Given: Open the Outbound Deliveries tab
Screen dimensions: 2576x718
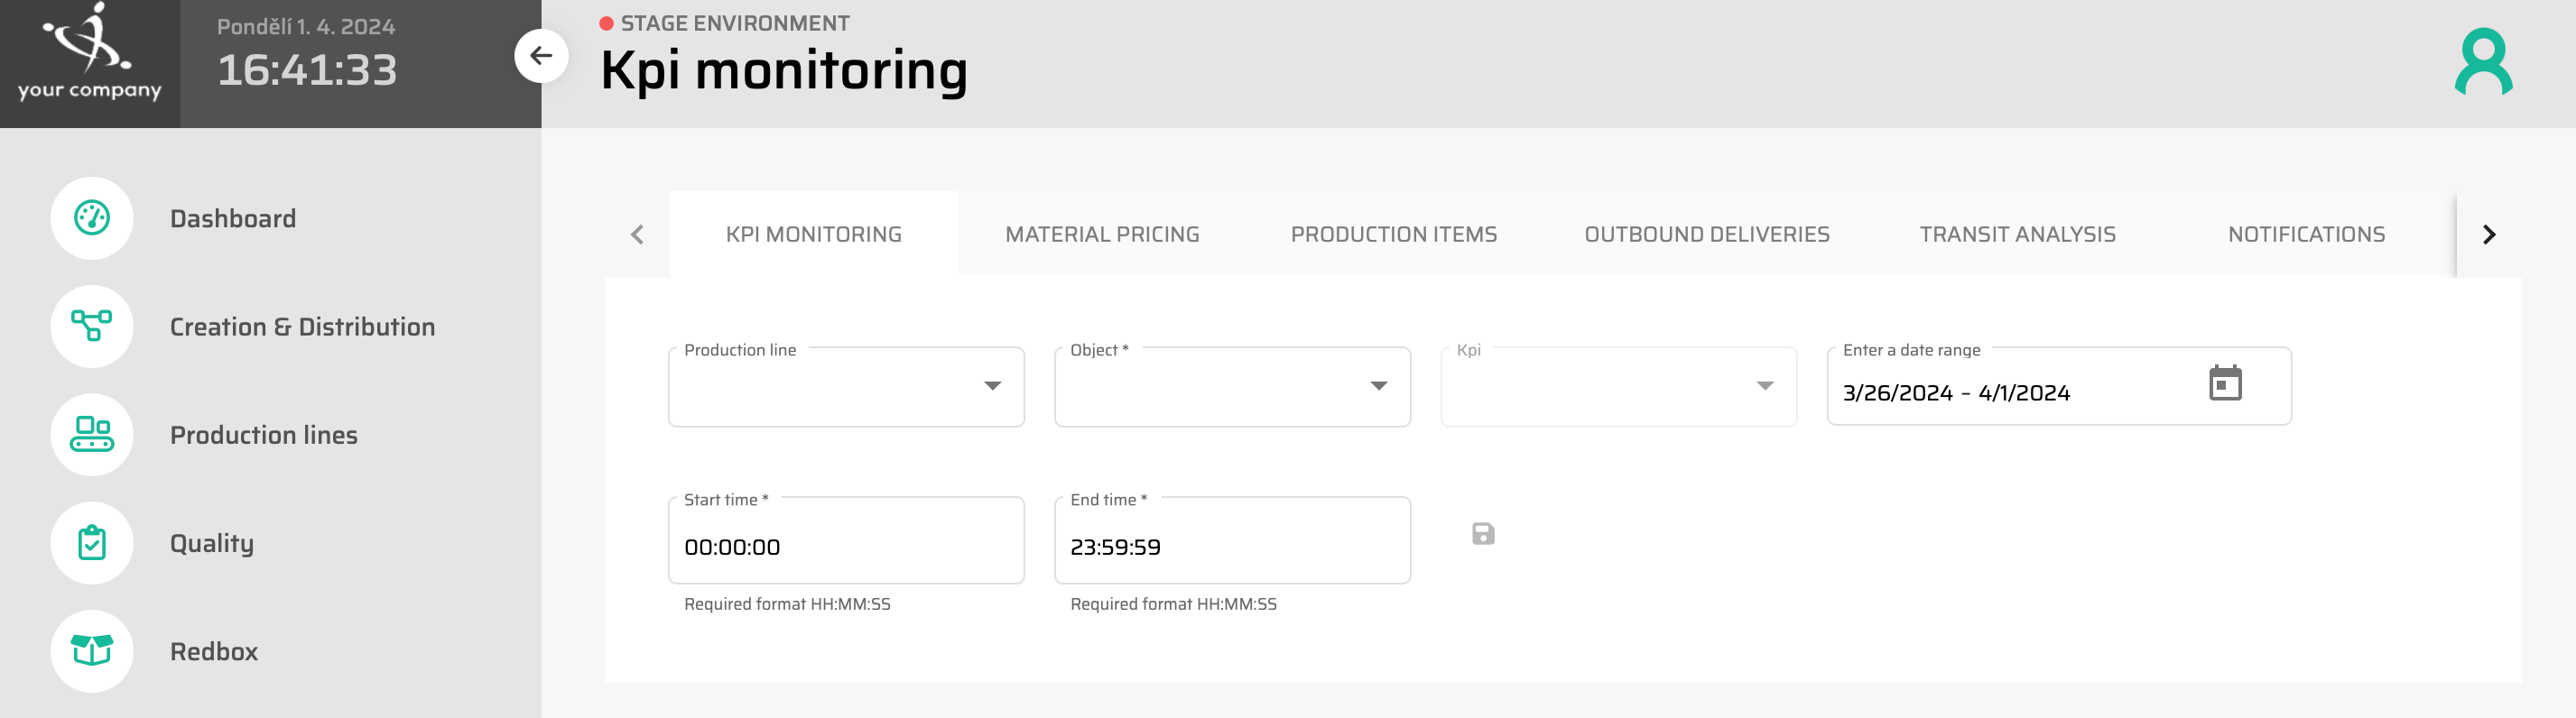Looking at the screenshot, I should (x=1706, y=234).
